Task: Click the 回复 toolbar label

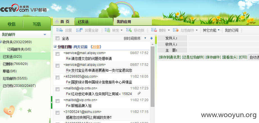Action: tap(69, 30)
